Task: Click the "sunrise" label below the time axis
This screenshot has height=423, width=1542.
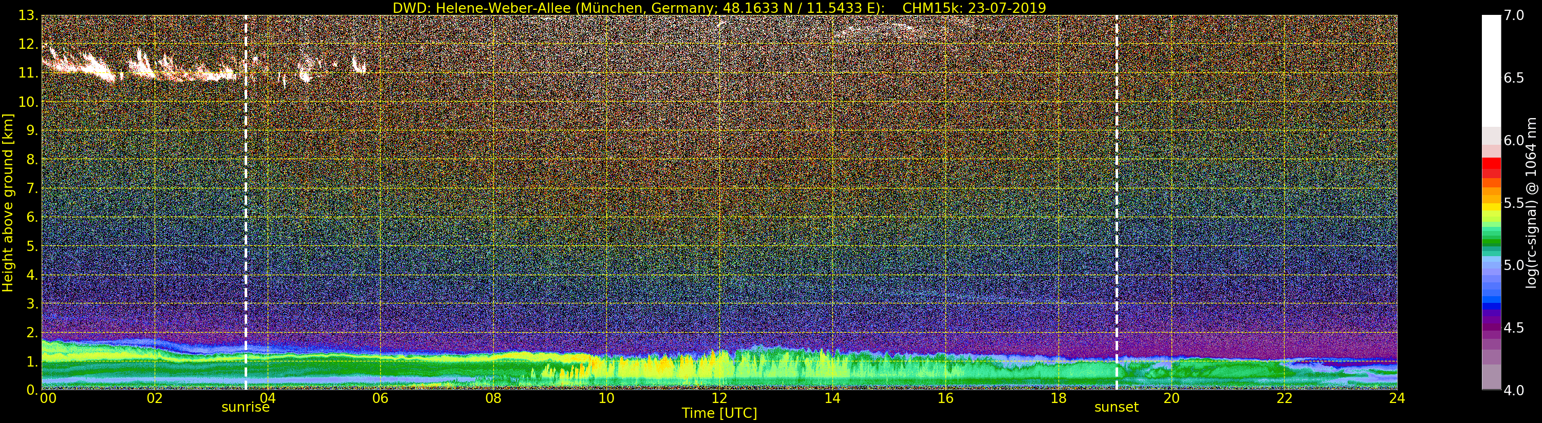Action: coord(246,408)
